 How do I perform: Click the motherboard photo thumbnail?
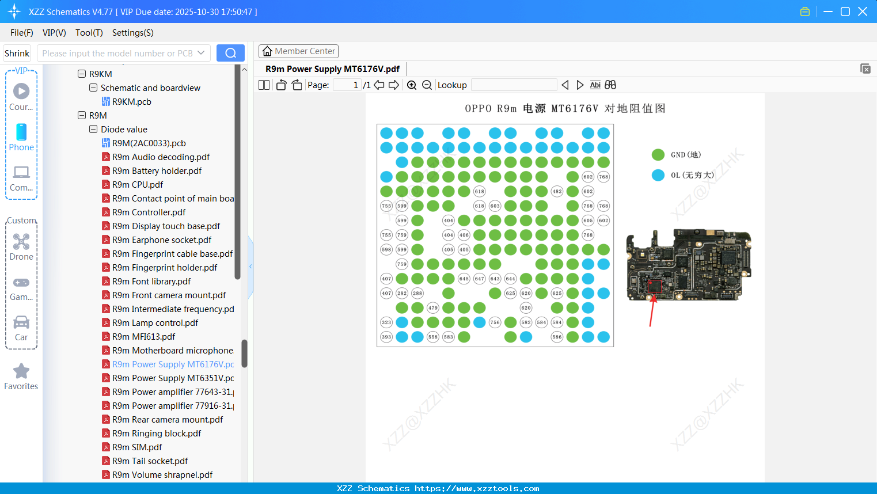(689, 265)
